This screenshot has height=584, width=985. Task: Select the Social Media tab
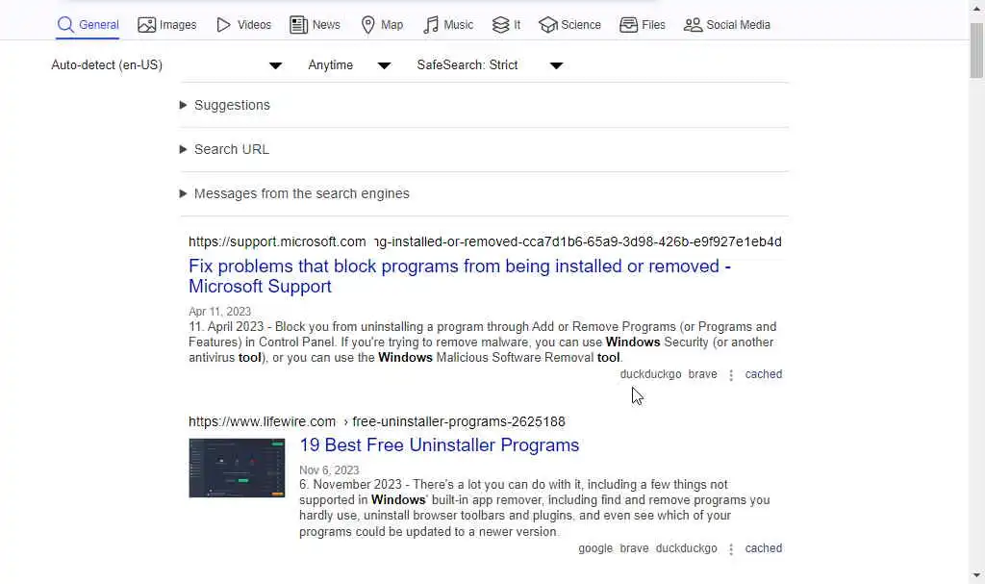[727, 24]
